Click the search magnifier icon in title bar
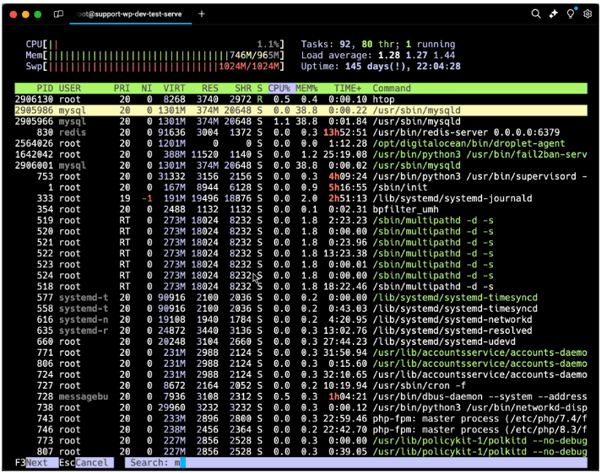The height and width of the screenshot is (473, 601). pyautogui.click(x=536, y=14)
